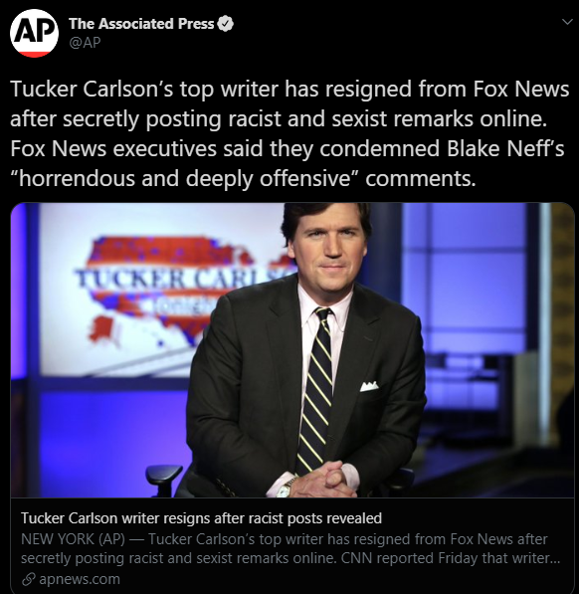Screen dimensions: 579x594
Task: Click the blurred 'TUCKER CARLSON' sign in photo
Action: (182, 278)
